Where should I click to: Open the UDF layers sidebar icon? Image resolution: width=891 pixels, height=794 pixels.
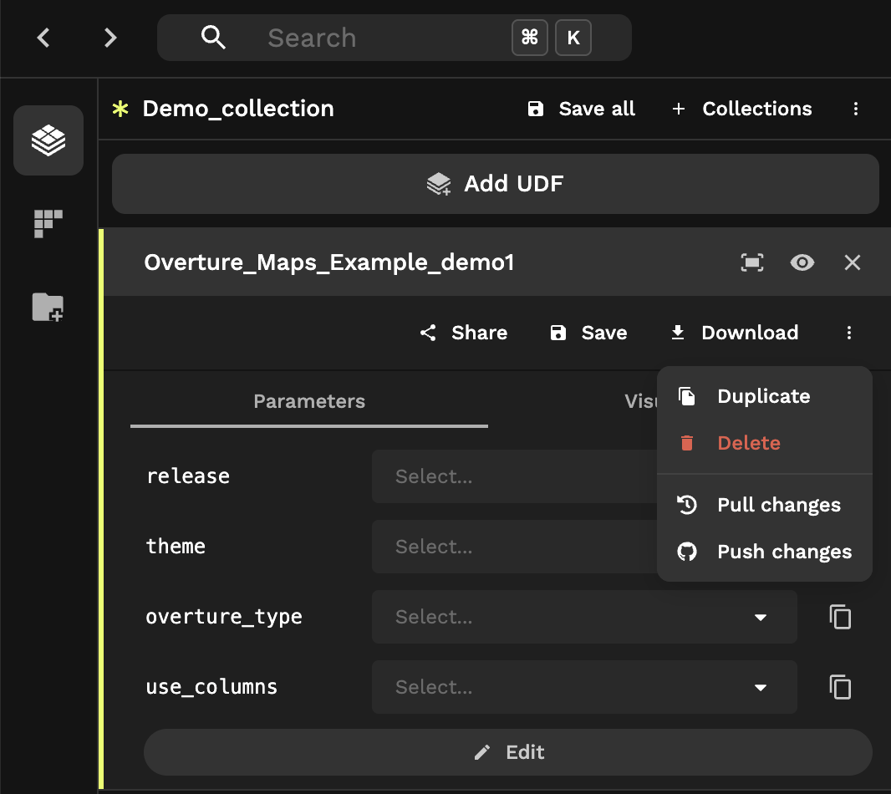tap(48, 140)
